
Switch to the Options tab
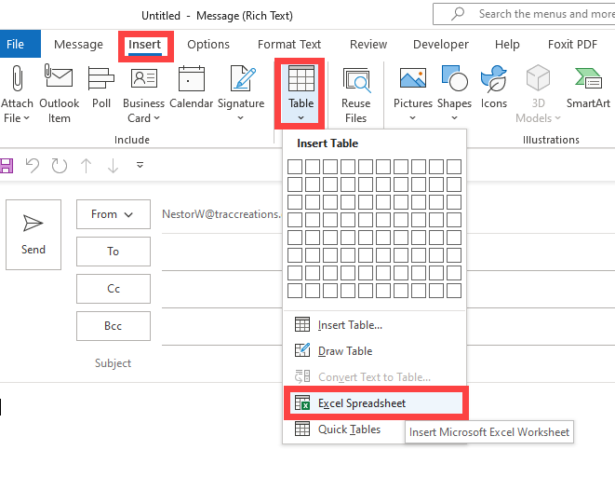pyautogui.click(x=208, y=44)
